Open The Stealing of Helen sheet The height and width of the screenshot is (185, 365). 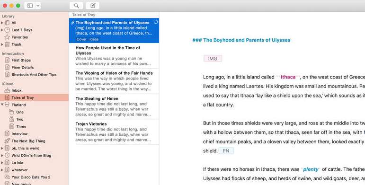pyautogui.click(x=114, y=106)
